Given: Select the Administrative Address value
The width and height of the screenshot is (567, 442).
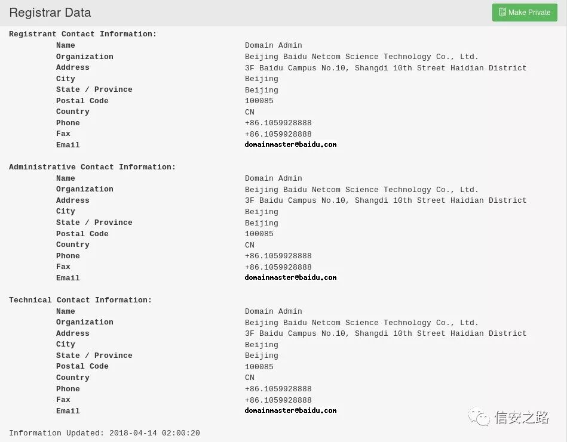Looking at the screenshot, I should [385, 200].
